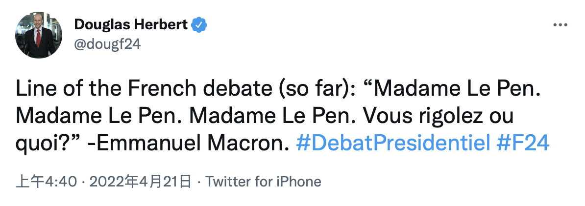This screenshot has width=585, height=206.
Task: Open the Twitter for iPhone source link
Action: coord(263,182)
